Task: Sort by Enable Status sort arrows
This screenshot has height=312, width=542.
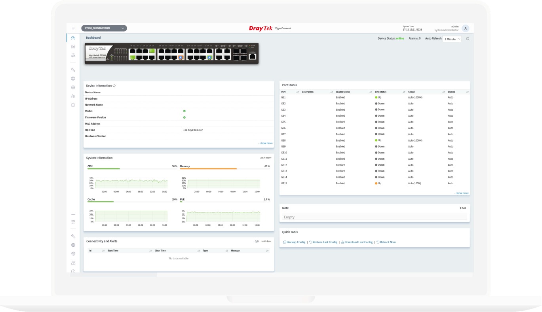Action: [371, 92]
